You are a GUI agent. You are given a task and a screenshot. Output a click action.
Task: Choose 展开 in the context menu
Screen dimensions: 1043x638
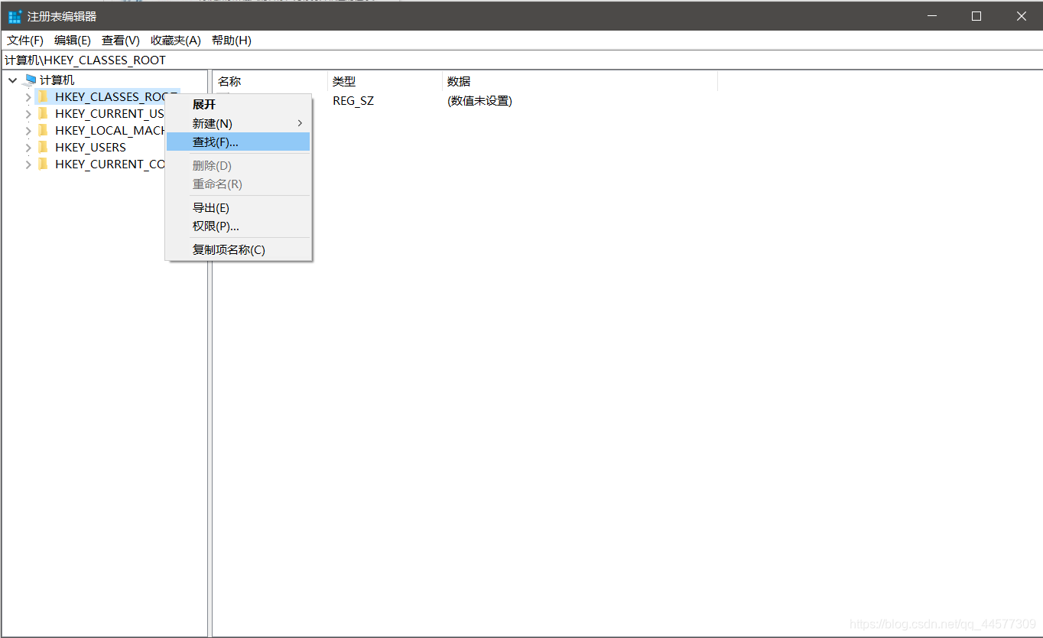coord(238,105)
